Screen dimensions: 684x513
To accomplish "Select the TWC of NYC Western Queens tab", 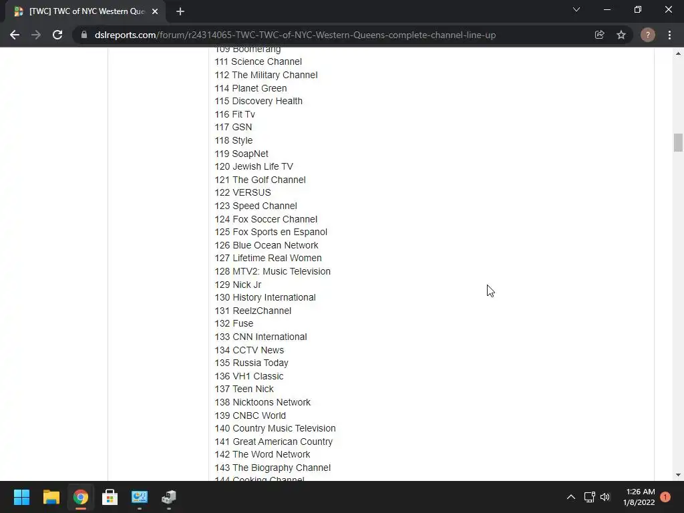I will coord(85,11).
